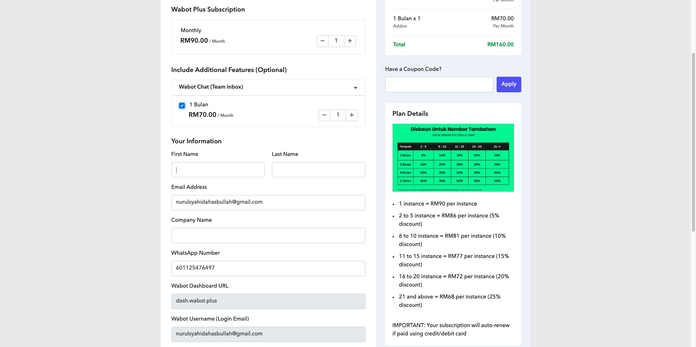Decrease the 1 Bulan addon quantity

point(324,115)
